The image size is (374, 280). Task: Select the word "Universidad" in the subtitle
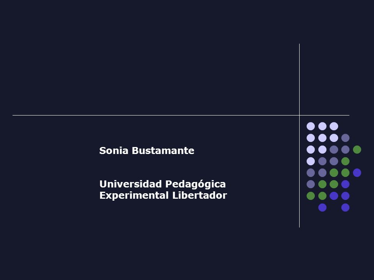pyautogui.click(x=131, y=184)
